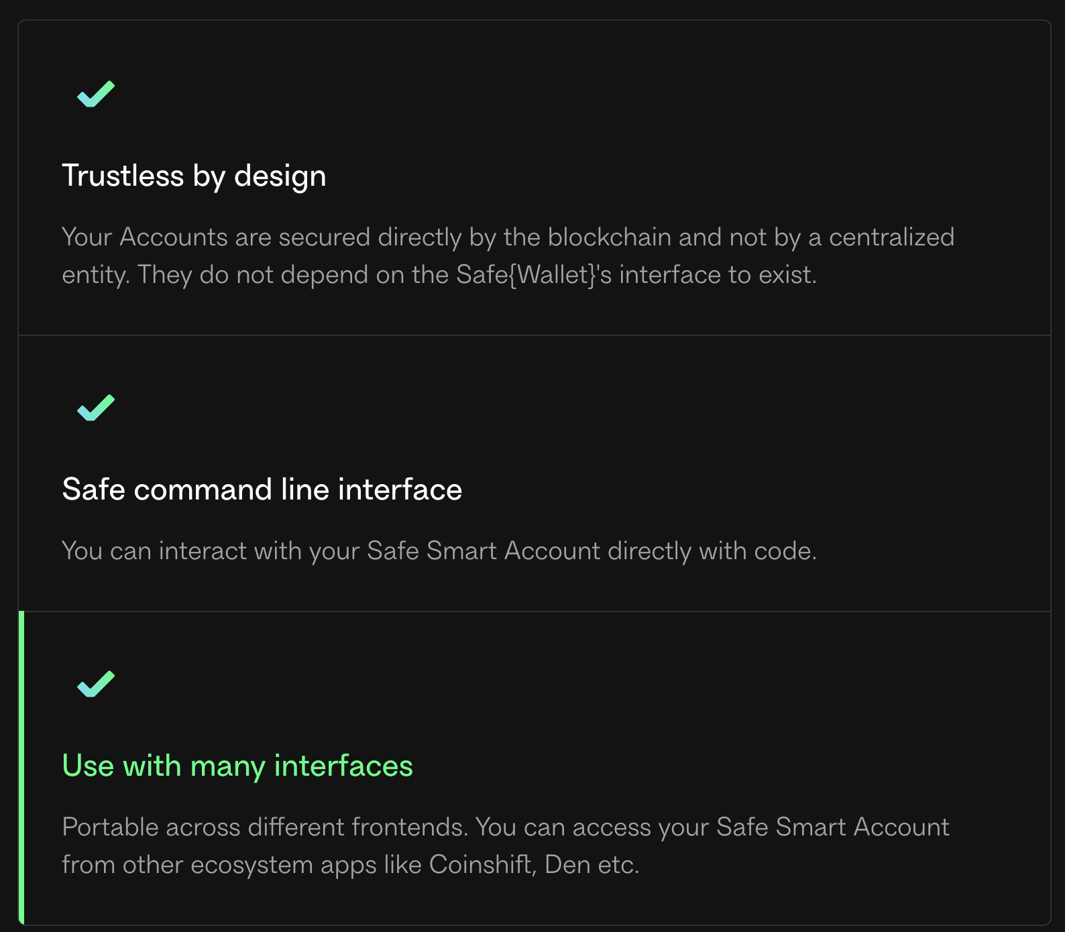Click the words centralized entity in the first card
This screenshot has height=932, width=1065.
(891, 237)
